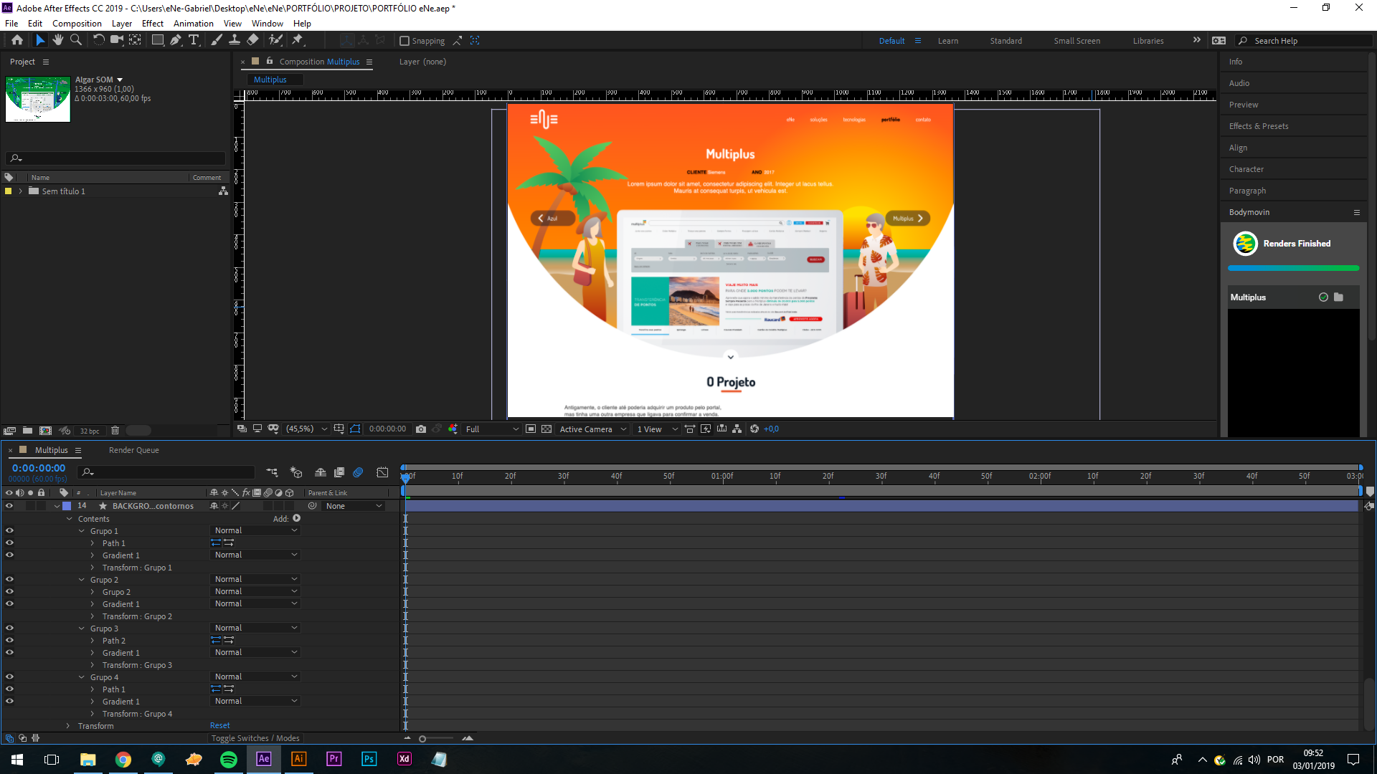This screenshot has height=774, width=1377.
Task: Open the 1 View layout dropdown
Action: click(x=657, y=429)
